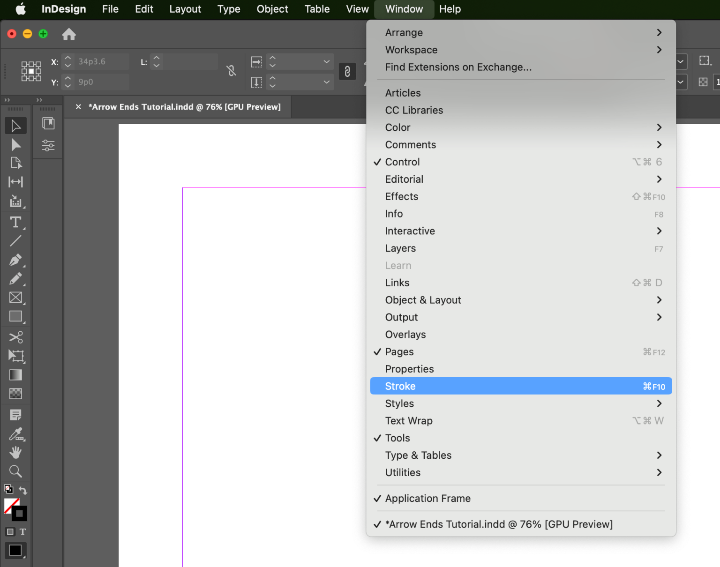
Task: Toggle the Control panel visibility
Action: (402, 162)
